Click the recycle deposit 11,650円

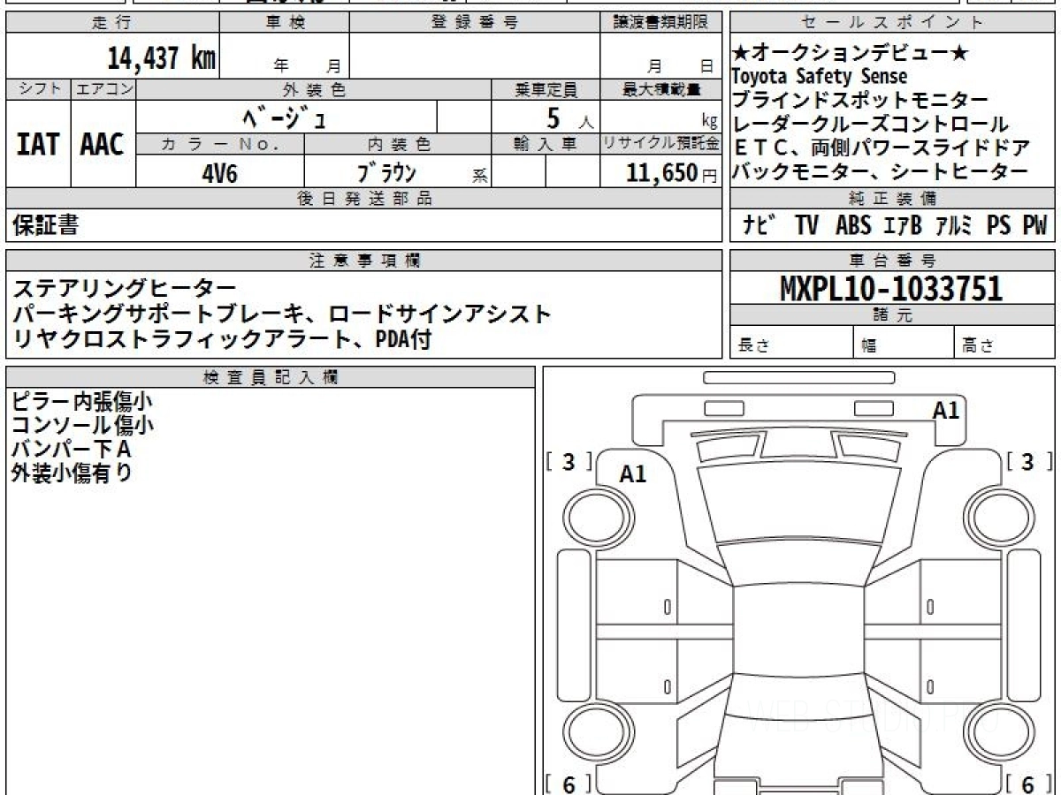[x=673, y=173]
